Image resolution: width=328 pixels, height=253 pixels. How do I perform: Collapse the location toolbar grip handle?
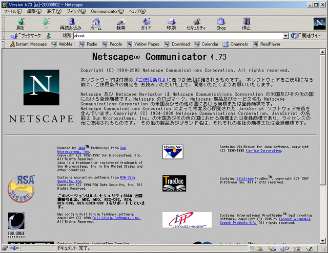(x=3, y=36)
